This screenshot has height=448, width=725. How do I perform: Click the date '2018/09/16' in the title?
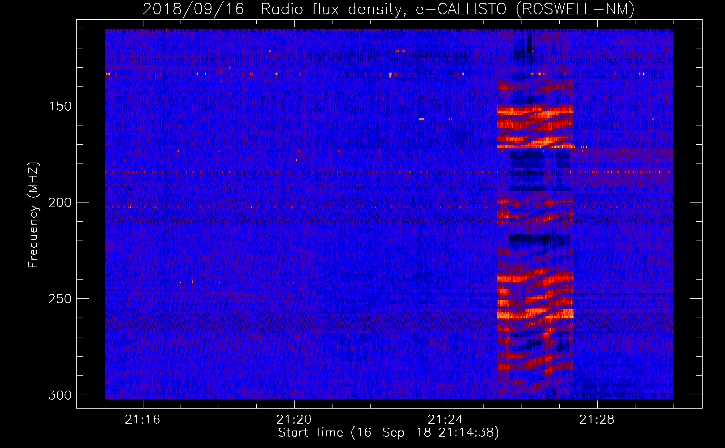coord(194,9)
